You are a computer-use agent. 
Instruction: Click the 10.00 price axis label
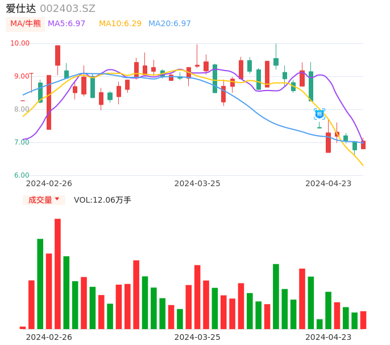tap(20, 43)
